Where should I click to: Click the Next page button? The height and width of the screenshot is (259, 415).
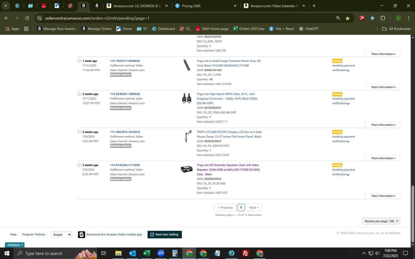click(254, 207)
